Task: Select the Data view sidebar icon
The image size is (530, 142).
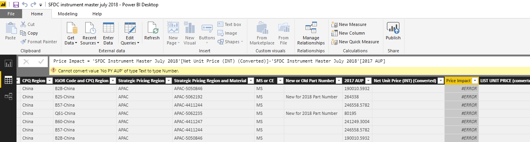Action: coord(8,80)
